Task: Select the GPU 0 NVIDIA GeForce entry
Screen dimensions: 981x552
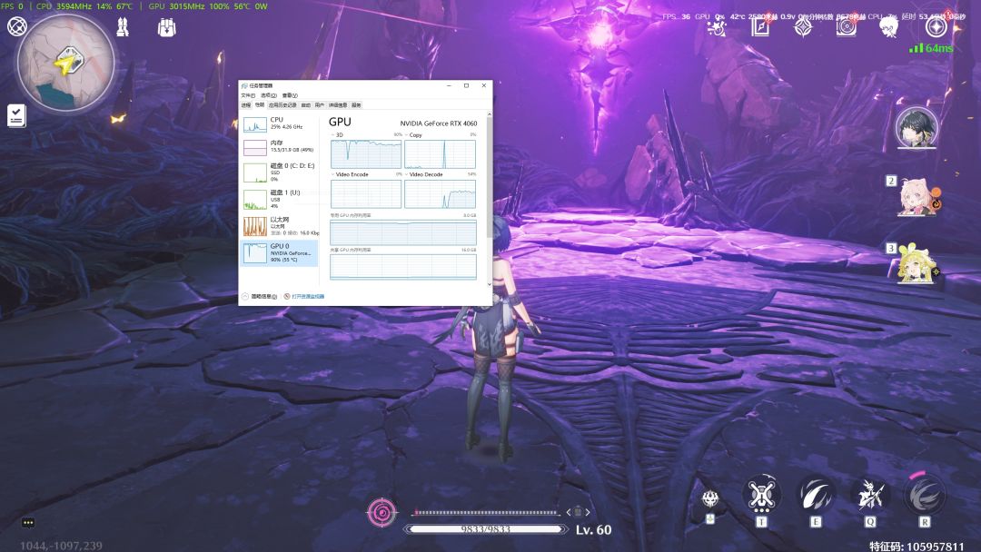Action: coord(280,253)
